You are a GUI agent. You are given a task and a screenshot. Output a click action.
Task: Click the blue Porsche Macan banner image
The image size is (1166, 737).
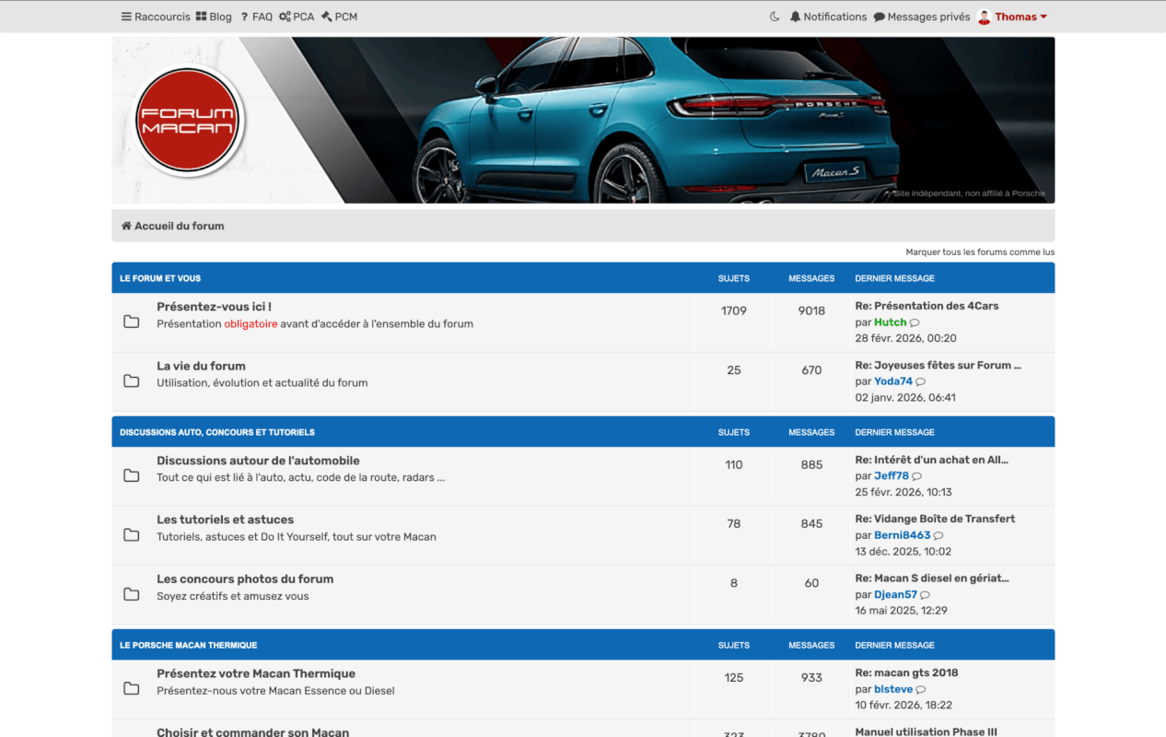pyautogui.click(x=583, y=120)
